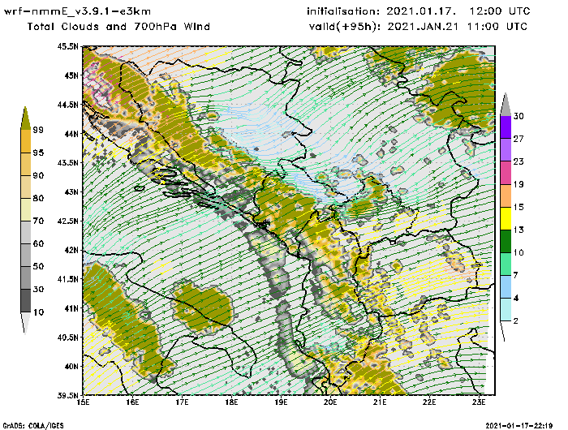Click the longitude label '20E'
The height and width of the screenshot is (430, 568).
pos(330,402)
